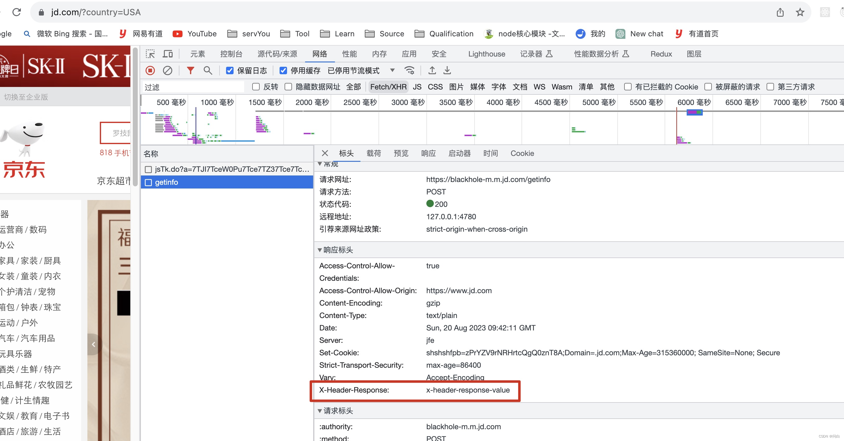Image resolution: width=844 pixels, height=441 pixels.
Task: Open the Lighthouse tab
Action: pos(487,54)
